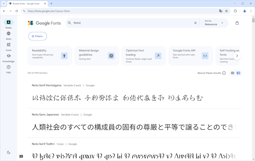Click the 210 of 1796 families count
The height and width of the screenshot is (161, 255).
tap(37, 73)
